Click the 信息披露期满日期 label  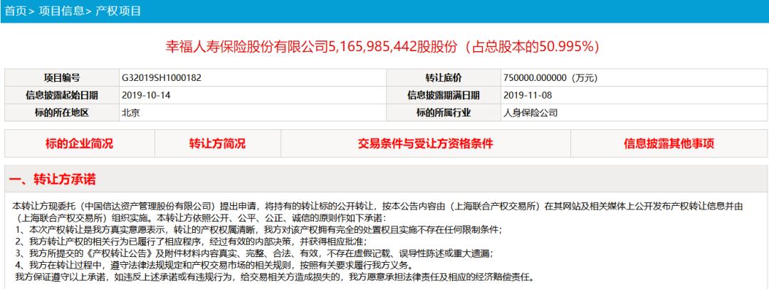click(444, 95)
